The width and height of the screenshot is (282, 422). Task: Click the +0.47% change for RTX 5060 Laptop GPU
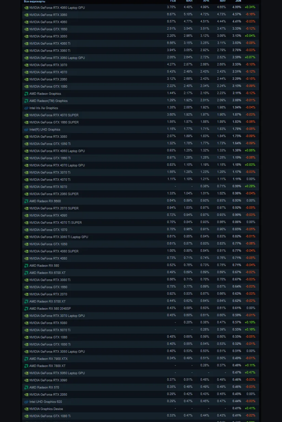(x=250, y=373)
